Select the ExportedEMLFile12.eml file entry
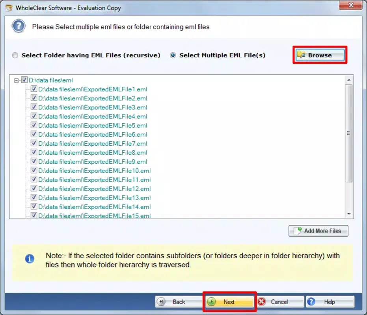The width and height of the screenshot is (367, 315). pos(95,189)
